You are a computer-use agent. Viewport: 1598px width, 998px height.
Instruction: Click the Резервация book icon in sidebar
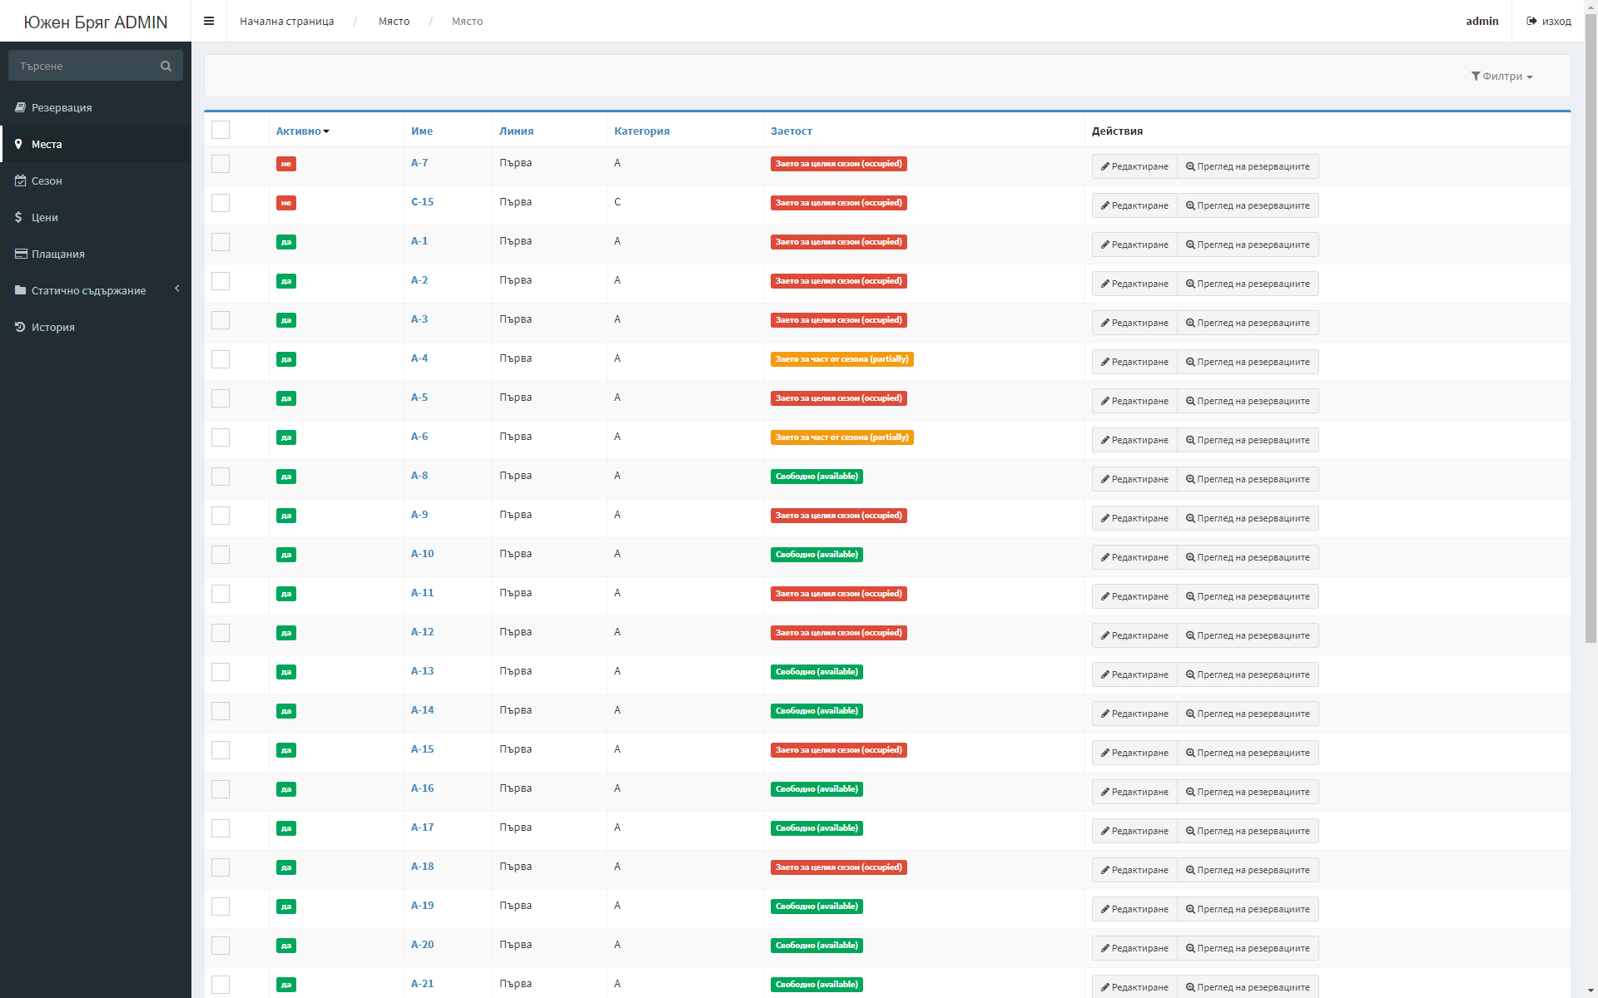[x=20, y=107]
